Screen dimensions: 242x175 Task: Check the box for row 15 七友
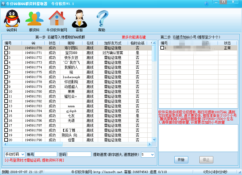pyautogui.click(x=6, y=116)
